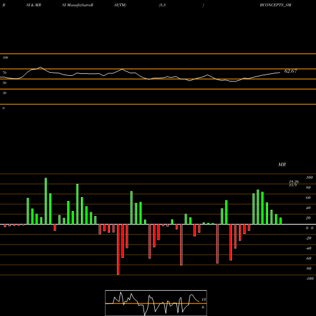Click the last green bar of the MR histogram
Image resolution: width=316 pixels, height=316 pixels.
coord(281,221)
